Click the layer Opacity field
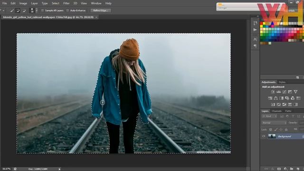This screenshot has width=304, height=171. click(302, 123)
